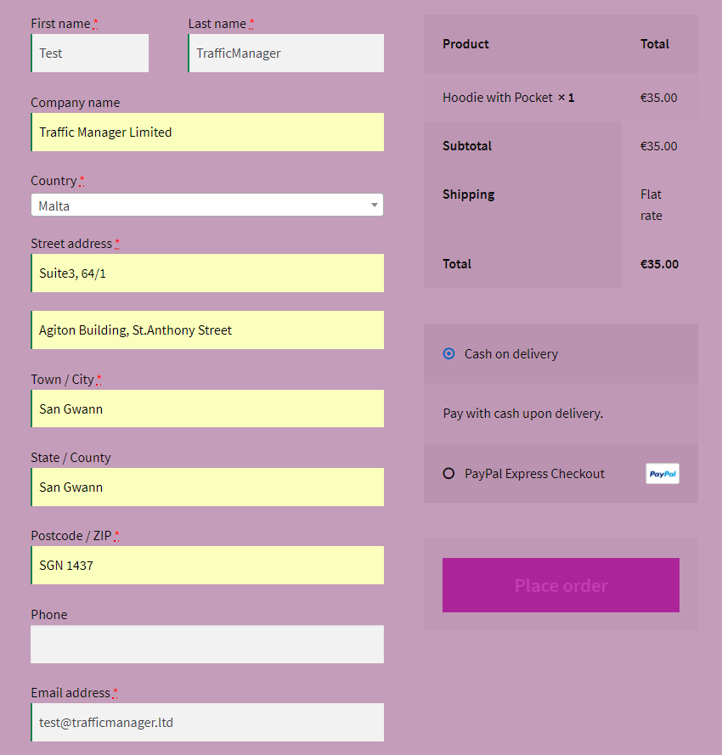Click the Postcode / ZIP label

(x=71, y=536)
